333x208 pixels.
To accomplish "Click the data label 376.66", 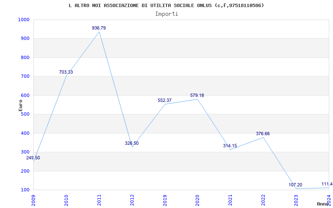I will point(263,134).
